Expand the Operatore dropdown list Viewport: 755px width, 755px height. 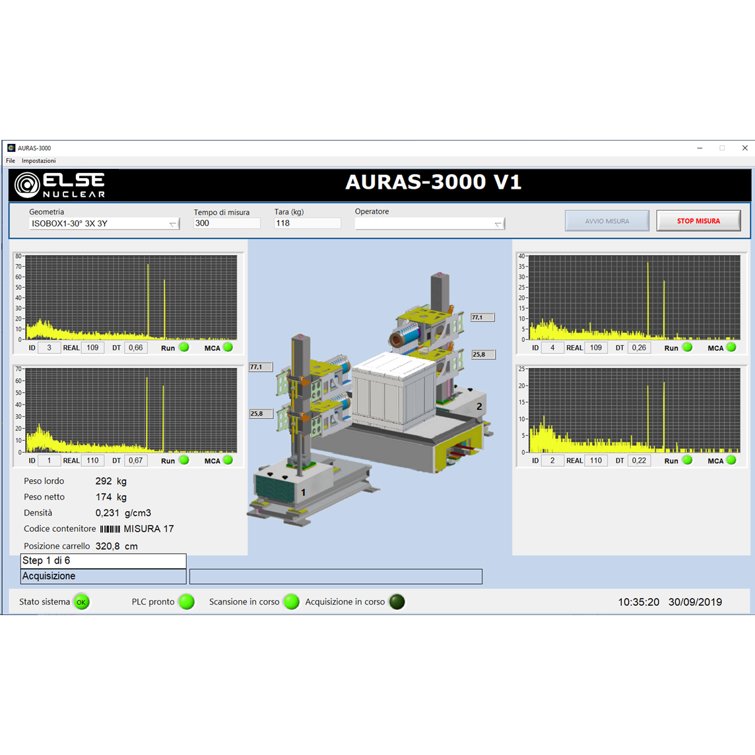(x=430, y=224)
